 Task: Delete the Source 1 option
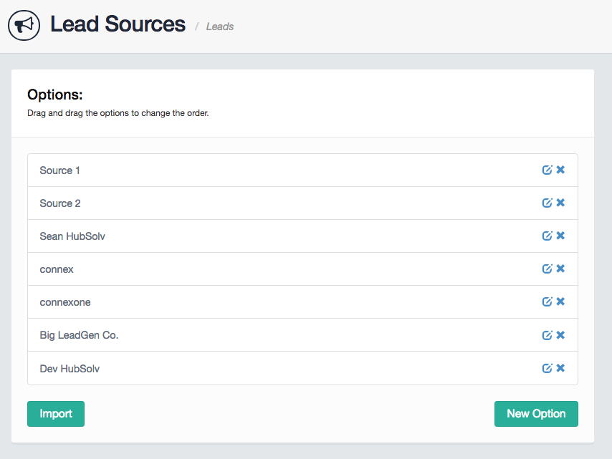[x=560, y=170]
